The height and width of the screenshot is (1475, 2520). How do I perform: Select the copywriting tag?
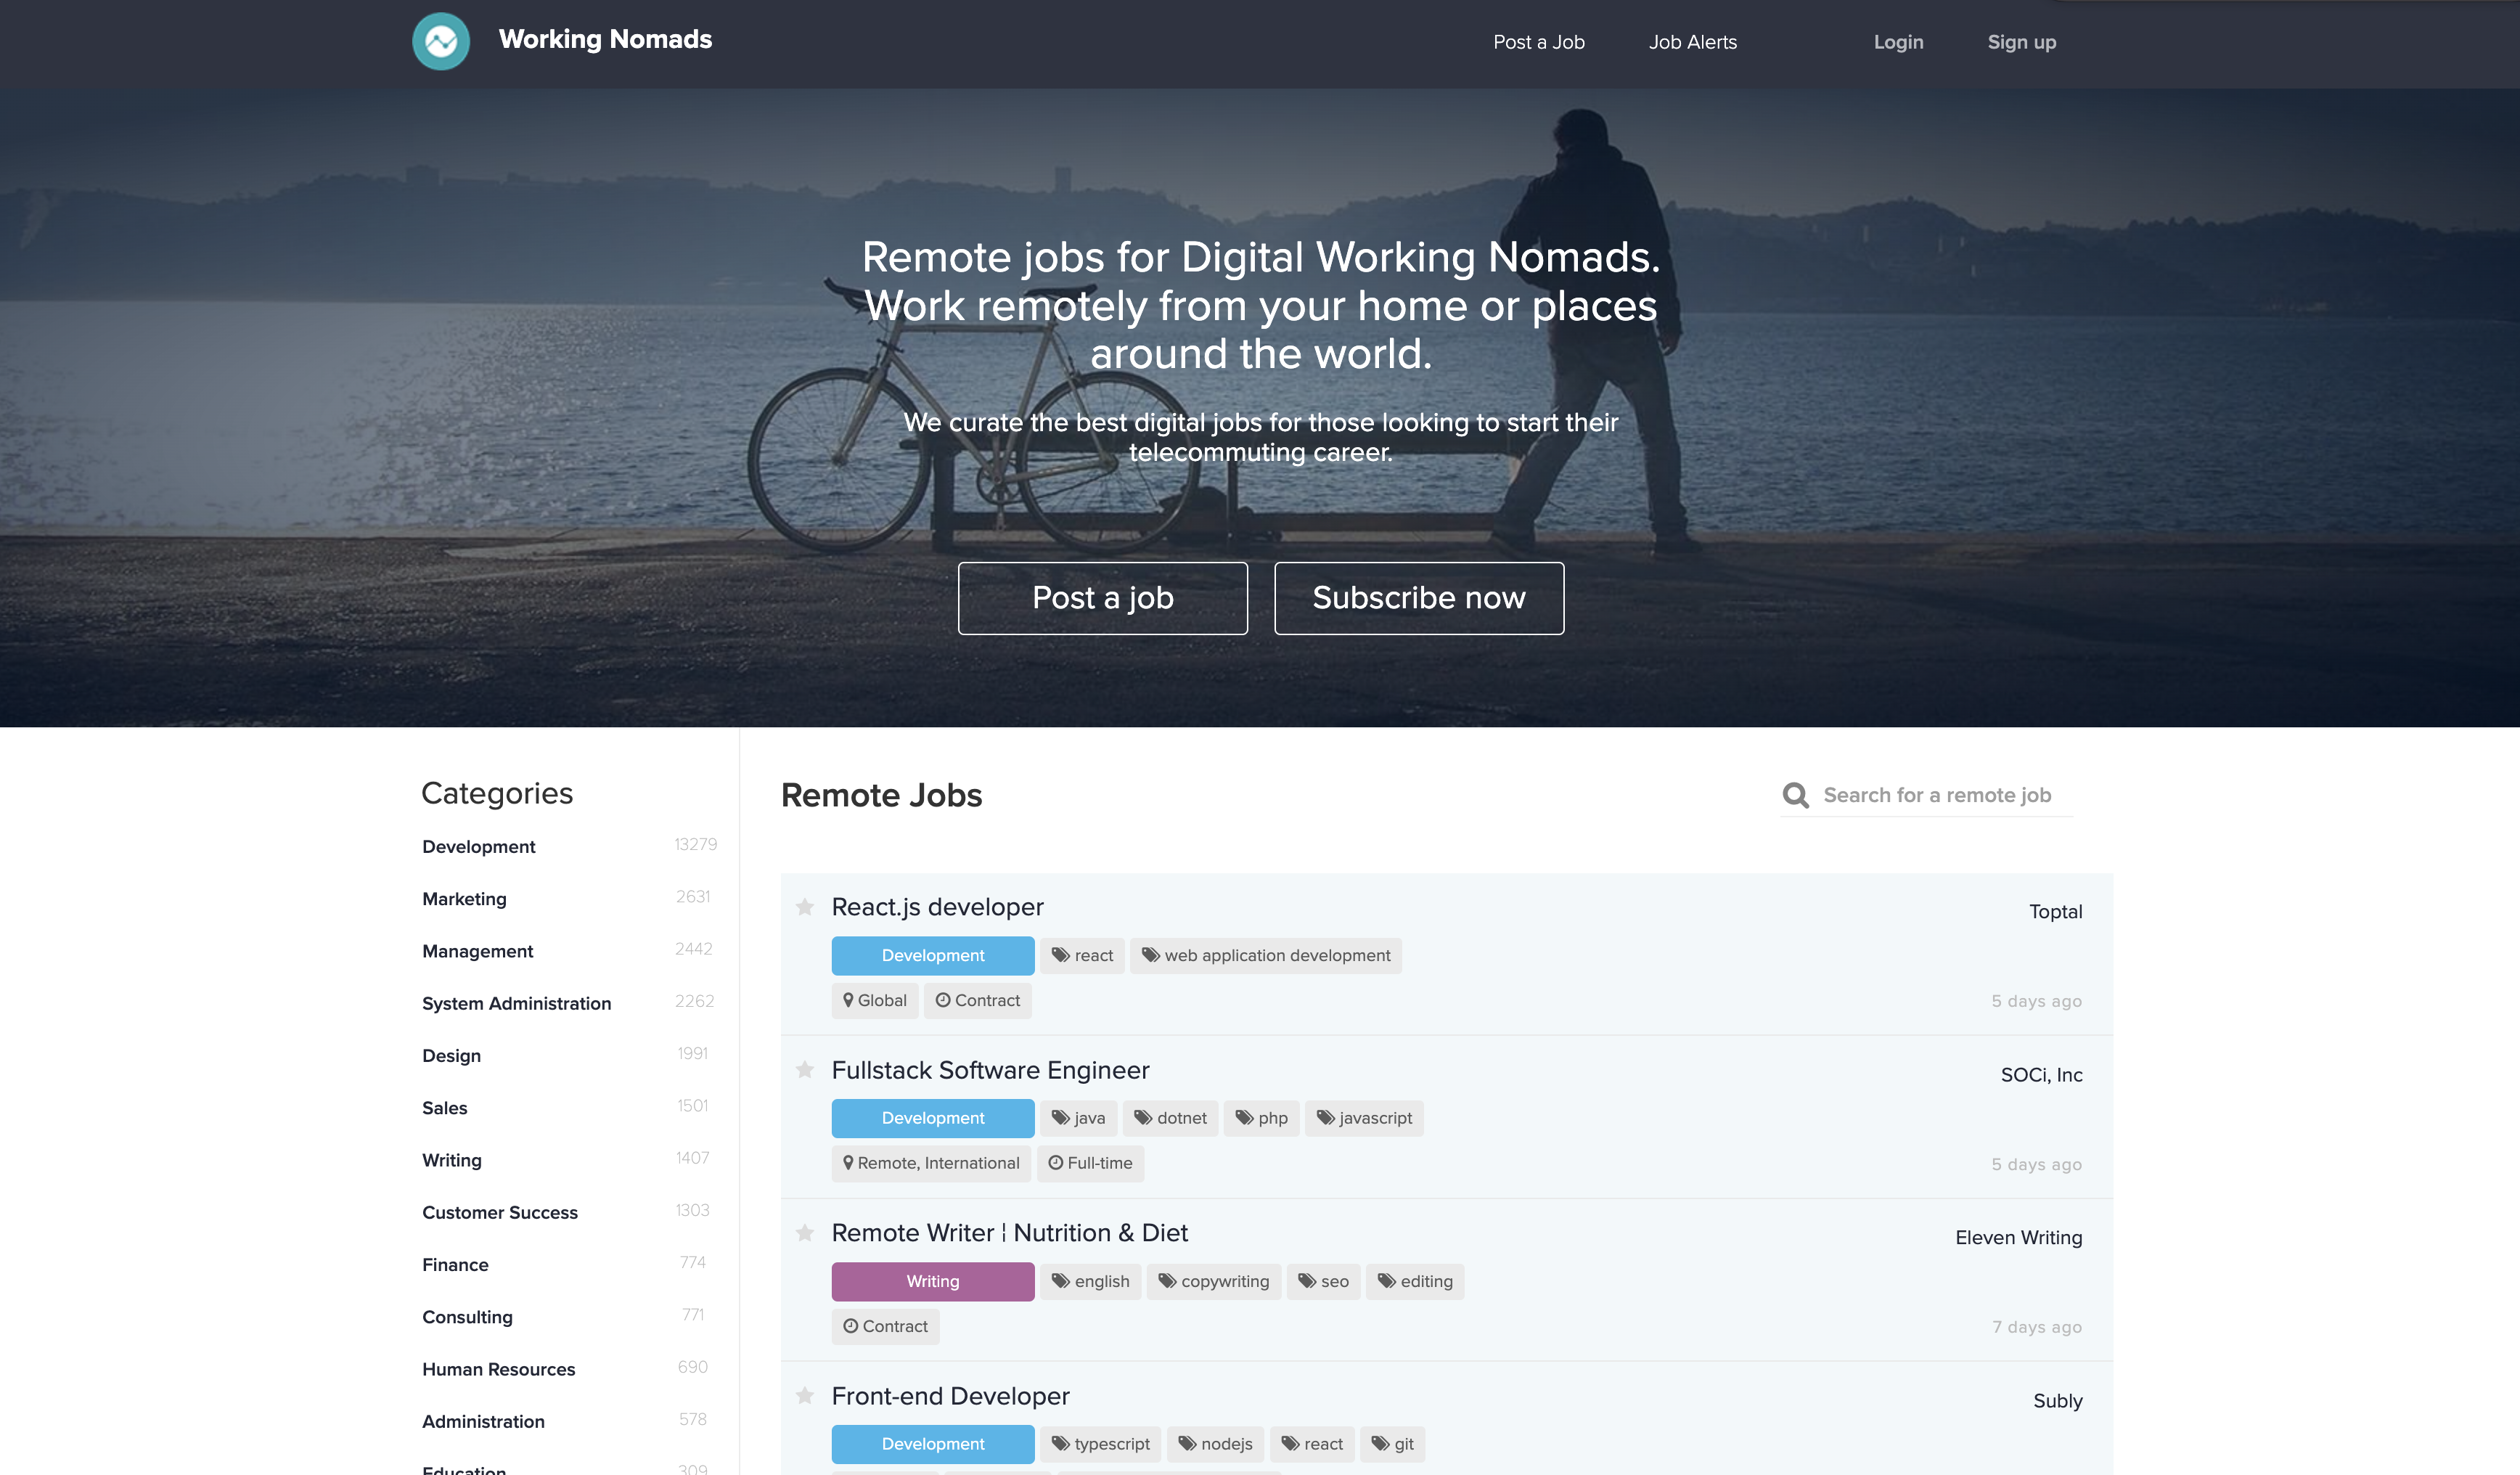[x=1213, y=1281]
